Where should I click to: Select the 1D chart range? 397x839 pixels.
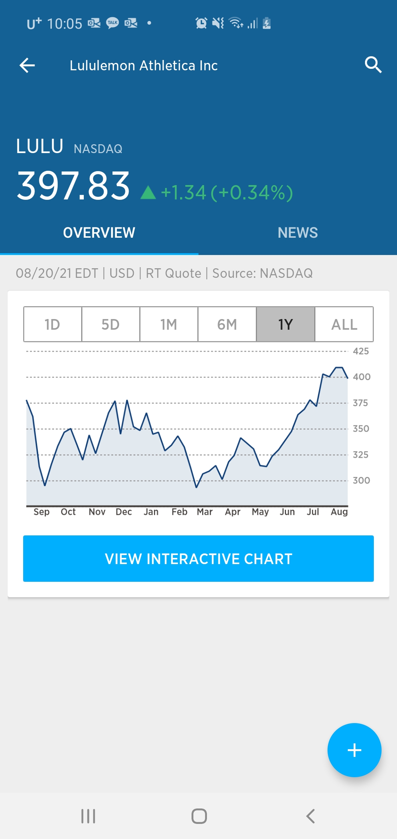(x=53, y=324)
